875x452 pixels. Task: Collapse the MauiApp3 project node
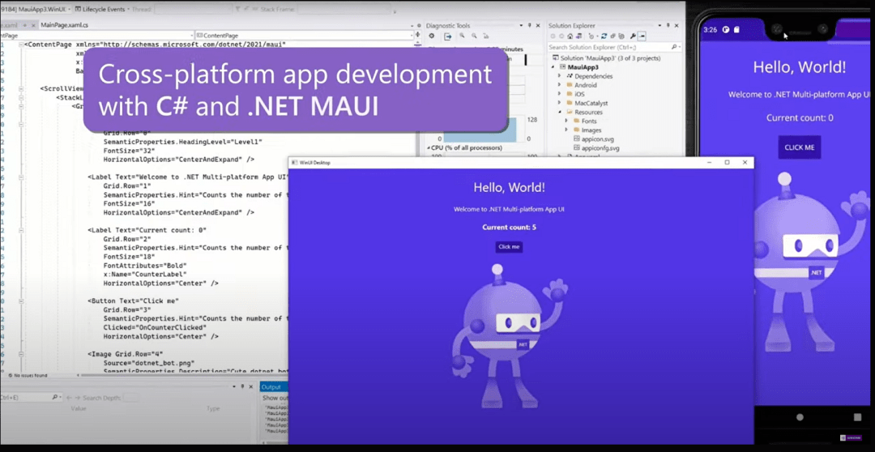click(554, 67)
